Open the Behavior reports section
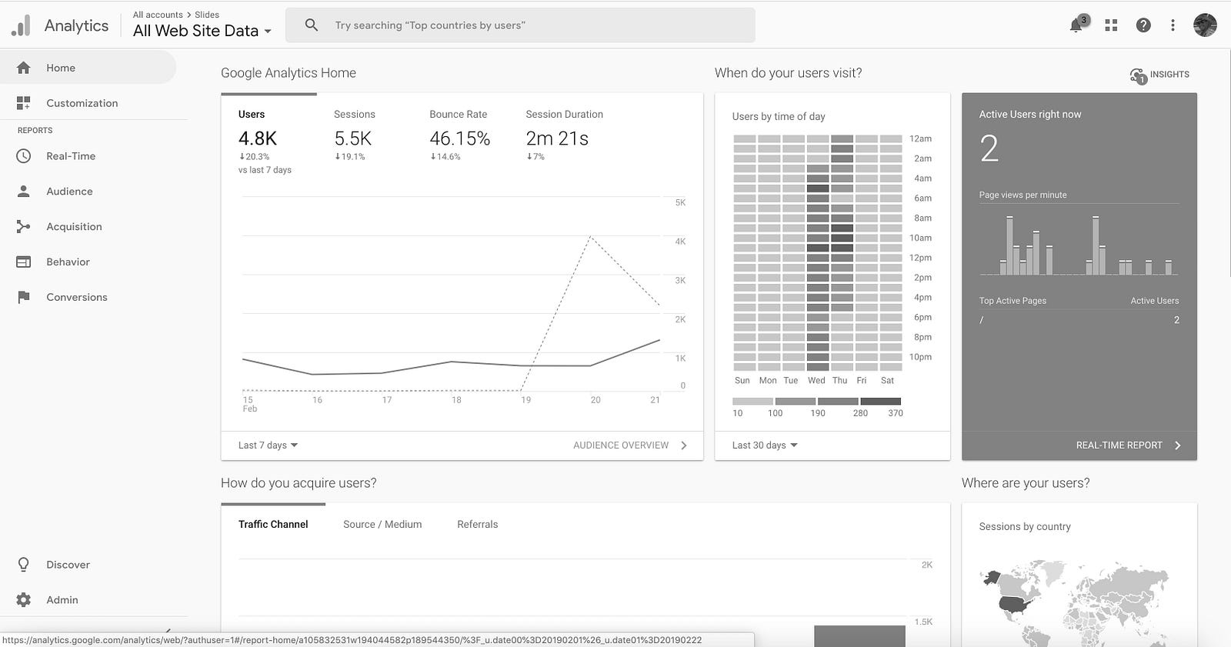 (88, 262)
